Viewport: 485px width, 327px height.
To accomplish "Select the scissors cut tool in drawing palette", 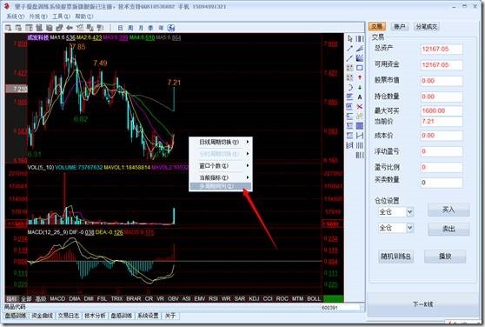I will point(360,117).
